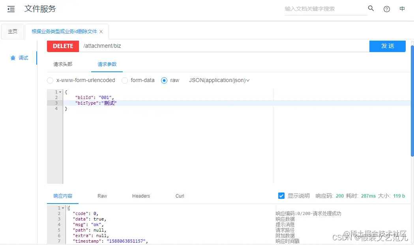Click the "msg": "ok" response line

pos(88,224)
